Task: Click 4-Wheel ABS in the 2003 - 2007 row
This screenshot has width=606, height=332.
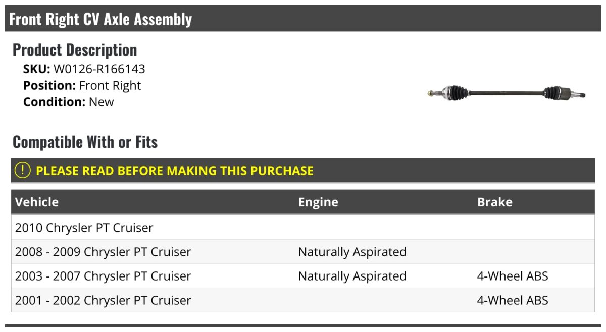Action: [x=513, y=276]
